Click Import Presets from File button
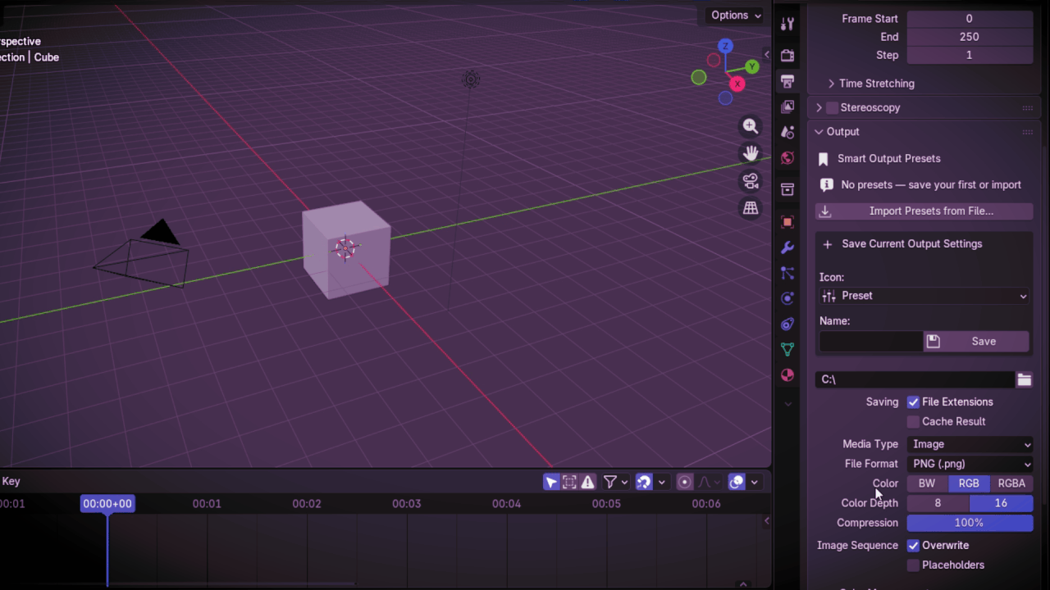 click(x=924, y=211)
